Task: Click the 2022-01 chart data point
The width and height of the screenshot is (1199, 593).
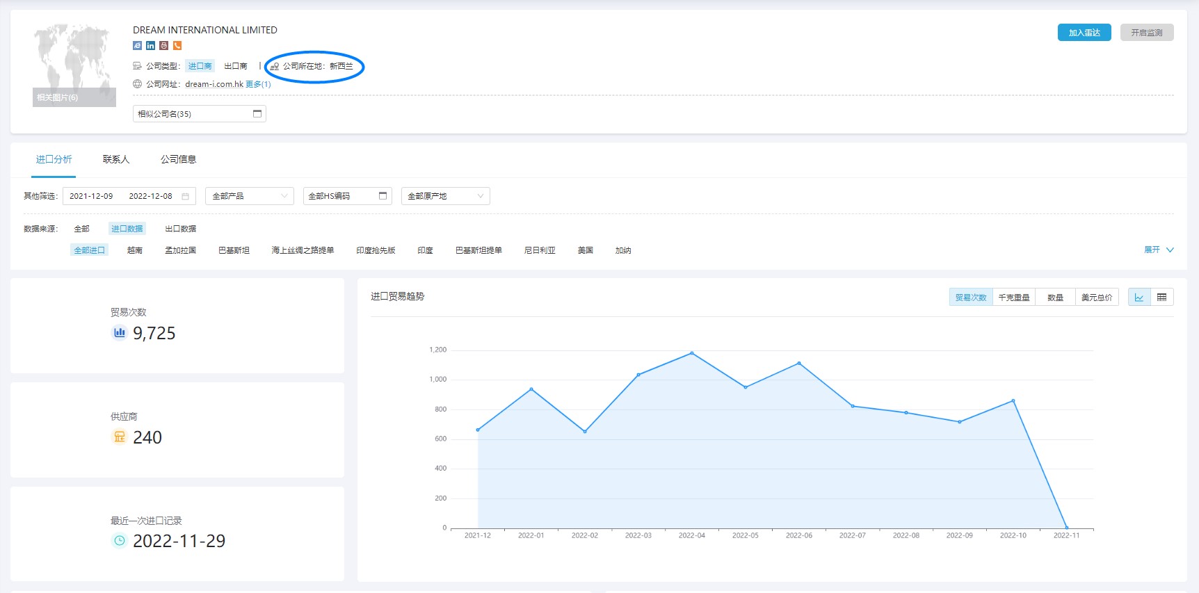Action: pyautogui.click(x=531, y=389)
